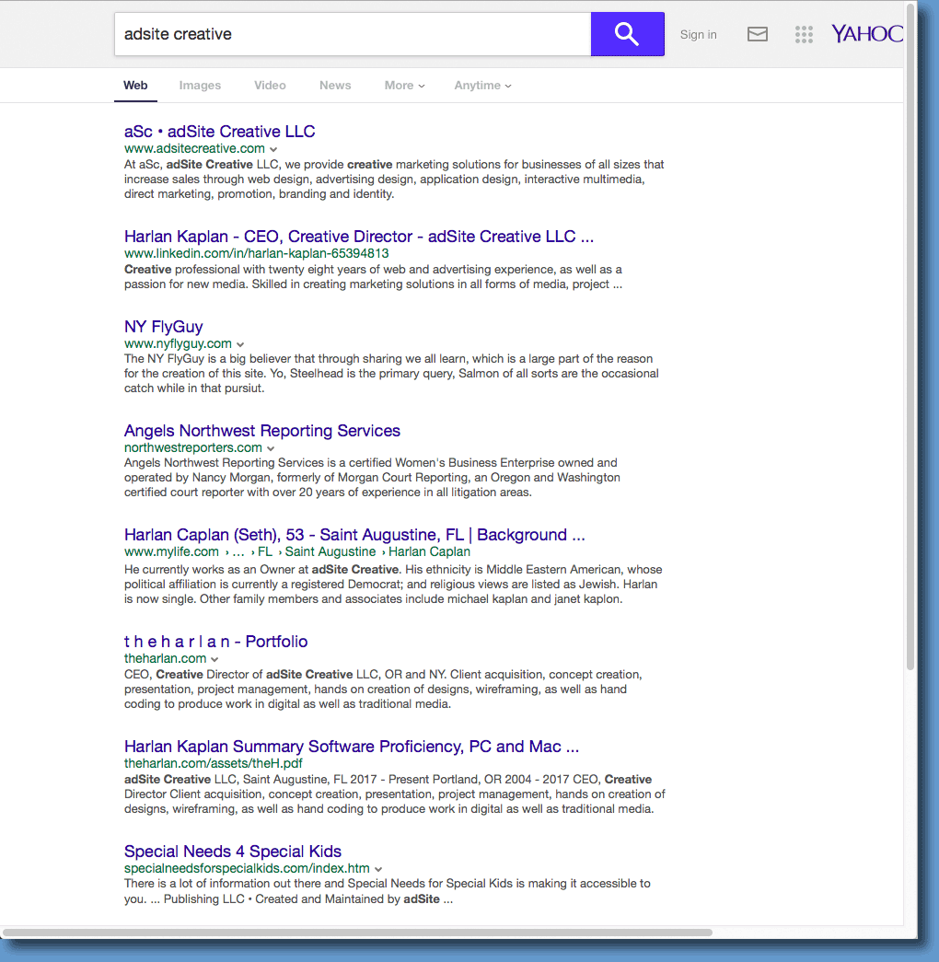The width and height of the screenshot is (939, 962).
Task: Open Harlan Kaplan CEO LinkedIn result title
Action: 359,237
